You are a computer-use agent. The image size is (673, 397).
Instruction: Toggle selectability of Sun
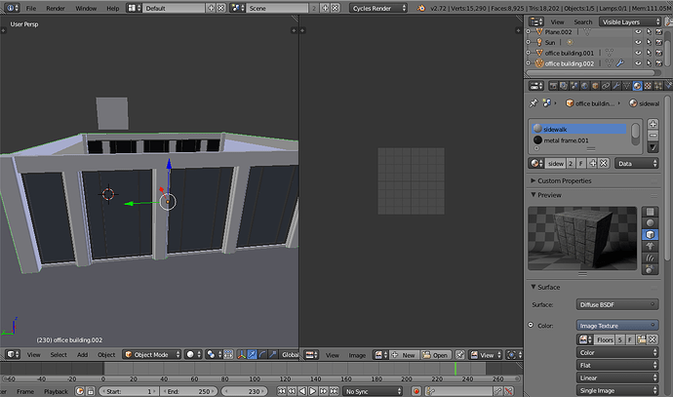click(x=649, y=42)
